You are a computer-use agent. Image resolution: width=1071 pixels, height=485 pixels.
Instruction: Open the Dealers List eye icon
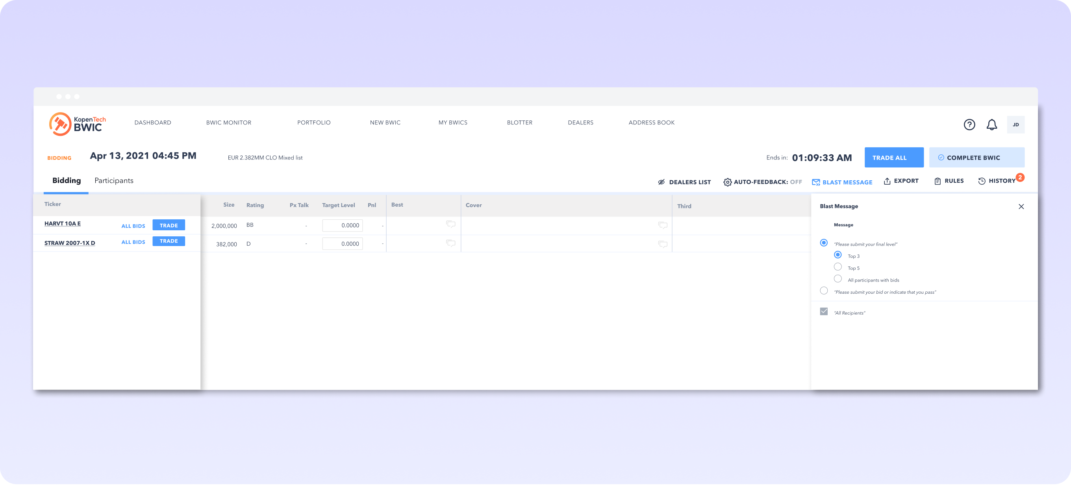(661, 182)
